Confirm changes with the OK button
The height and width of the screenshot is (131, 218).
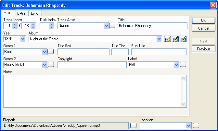[x=203, y=20]
